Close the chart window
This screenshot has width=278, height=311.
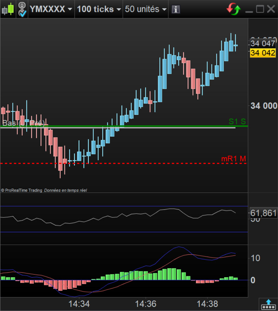[271, 9]
